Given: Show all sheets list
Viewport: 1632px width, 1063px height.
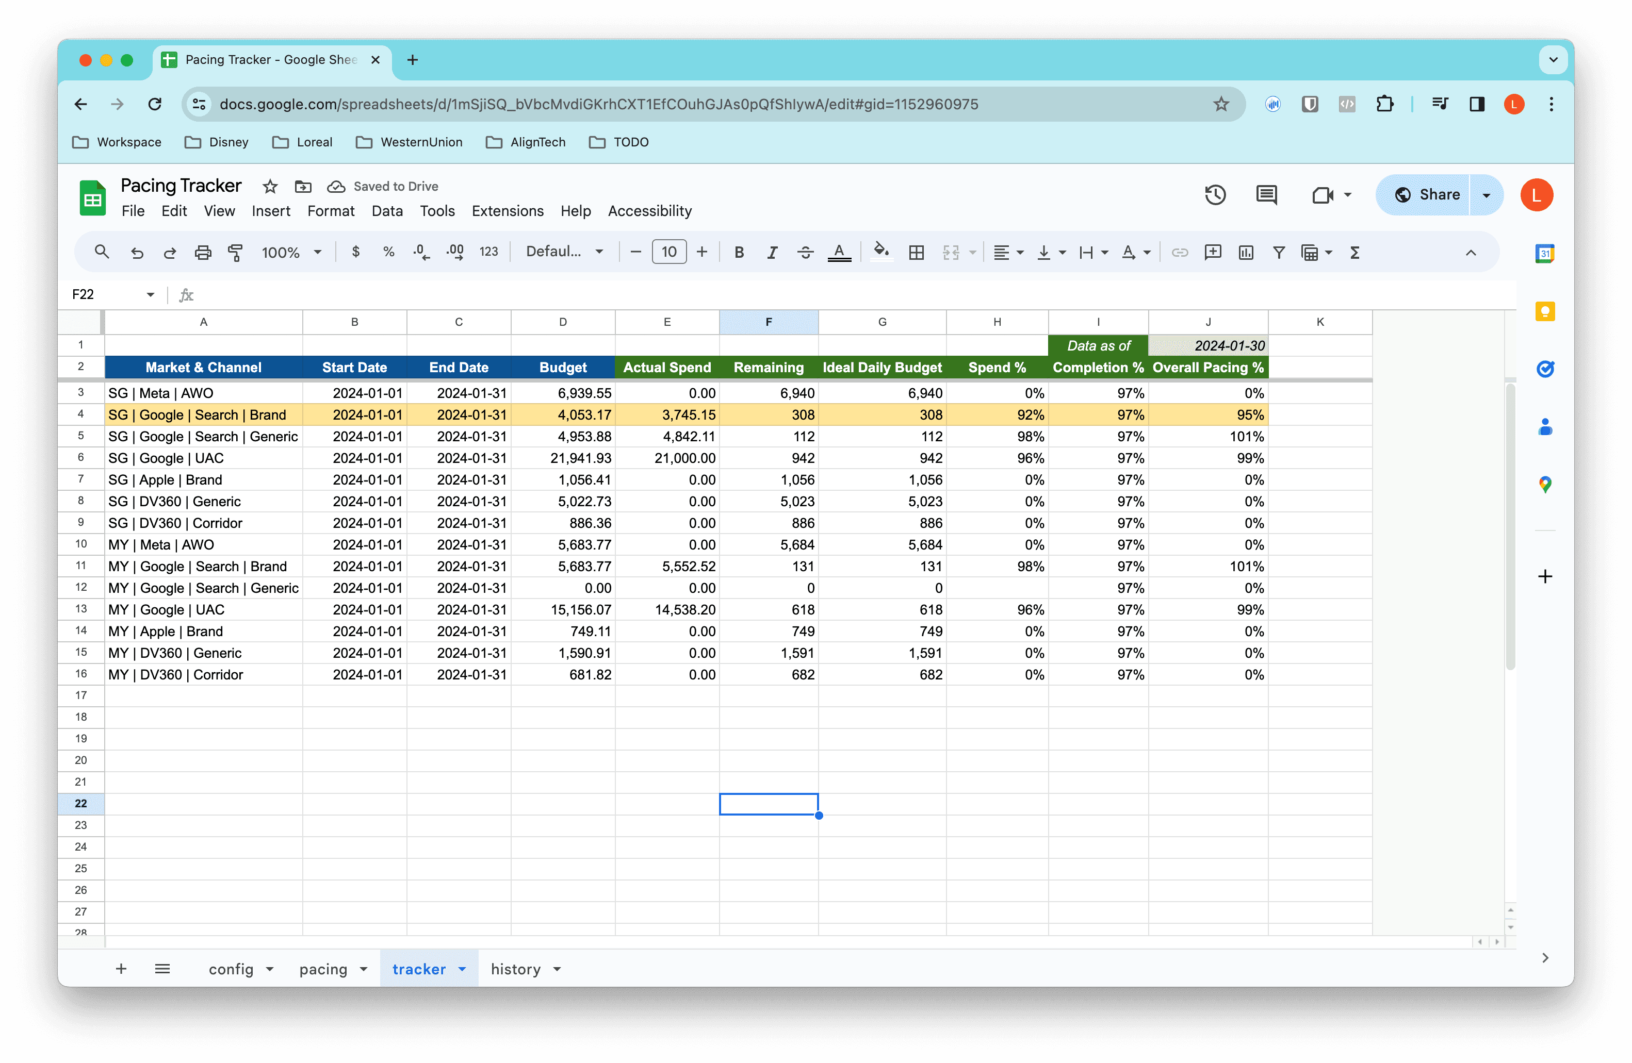Looking at the screenshot, I should click(x=162, y=969).
